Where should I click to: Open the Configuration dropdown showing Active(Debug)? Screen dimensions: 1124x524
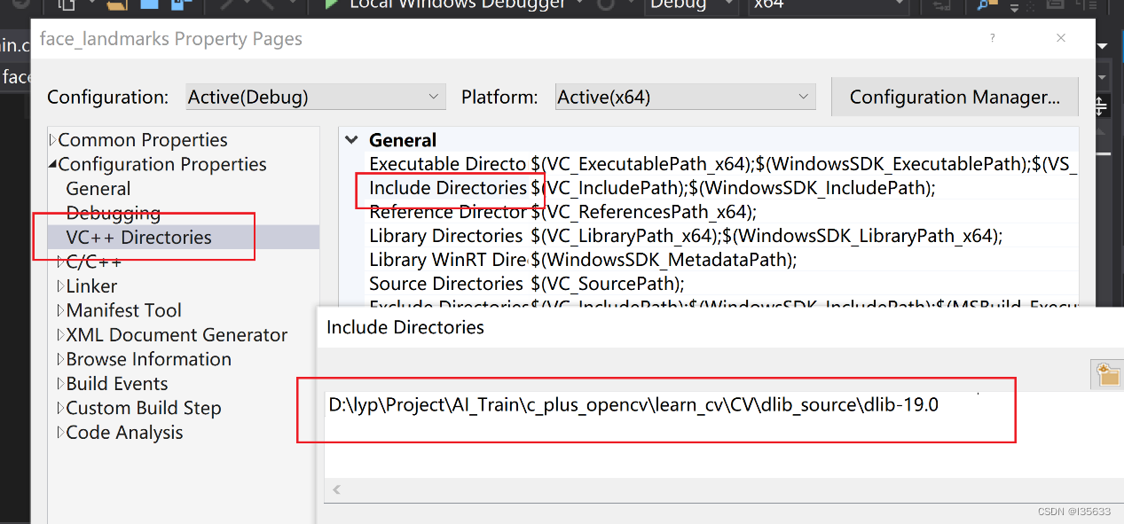(315, 97)
